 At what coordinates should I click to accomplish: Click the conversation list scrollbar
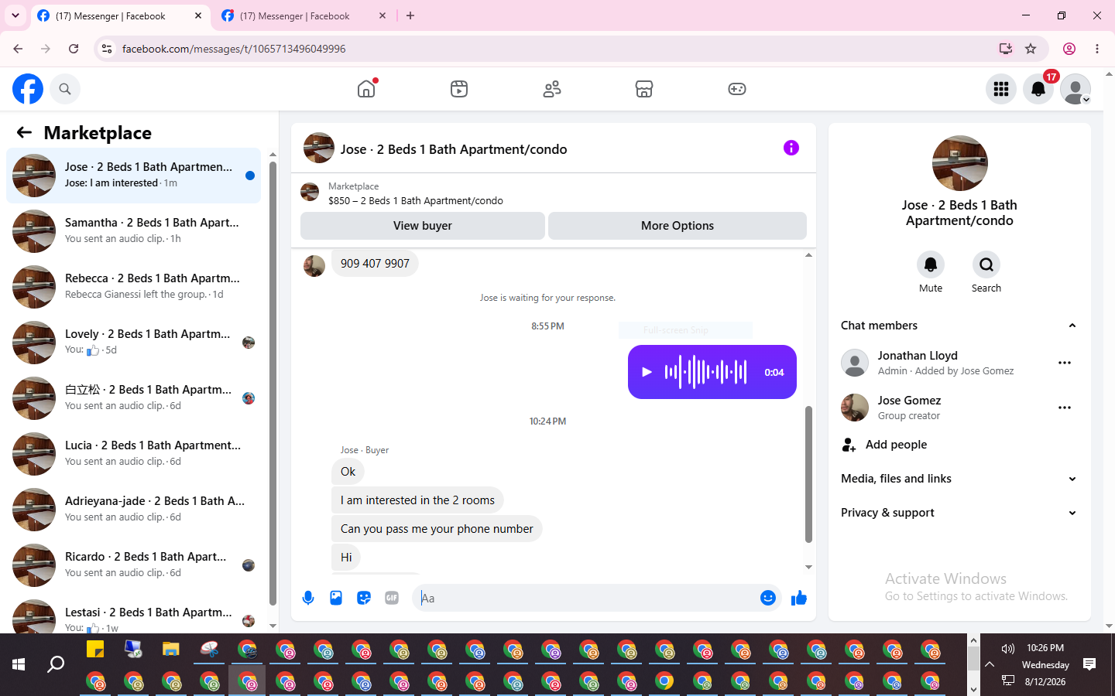[273, 384]
